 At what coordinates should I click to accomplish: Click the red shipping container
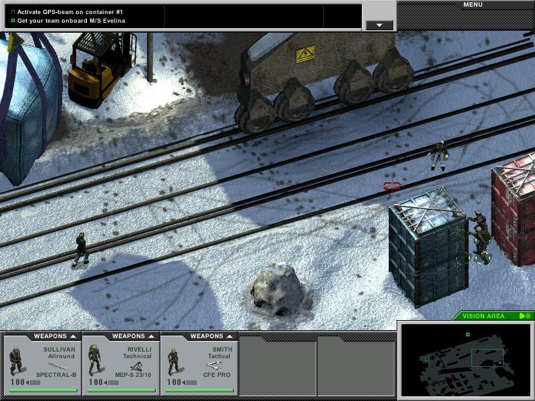point(514,210)
